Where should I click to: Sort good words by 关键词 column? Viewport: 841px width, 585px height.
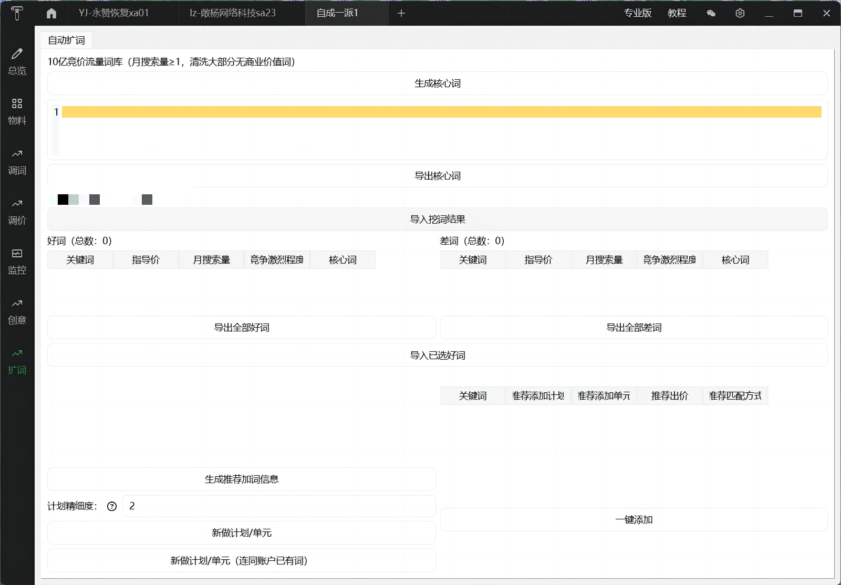coord(80,260)
